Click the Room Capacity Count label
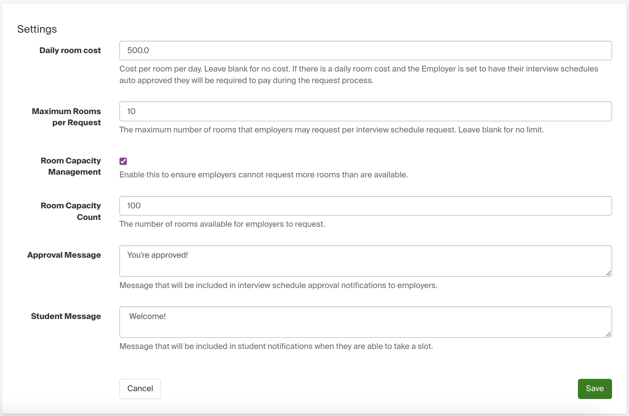This screenshot has height=416, width=629. pyautogui.click(x=71, y=211)
